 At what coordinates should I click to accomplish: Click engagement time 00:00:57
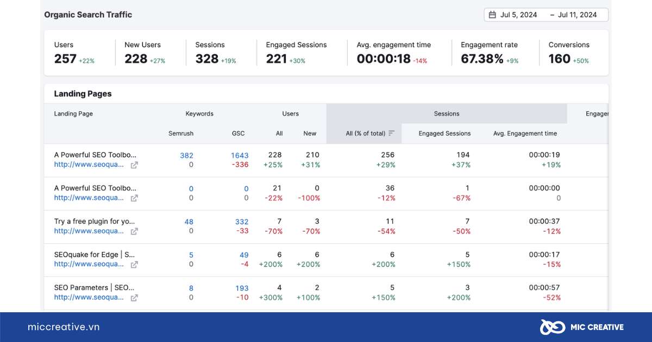pos(544,288)
